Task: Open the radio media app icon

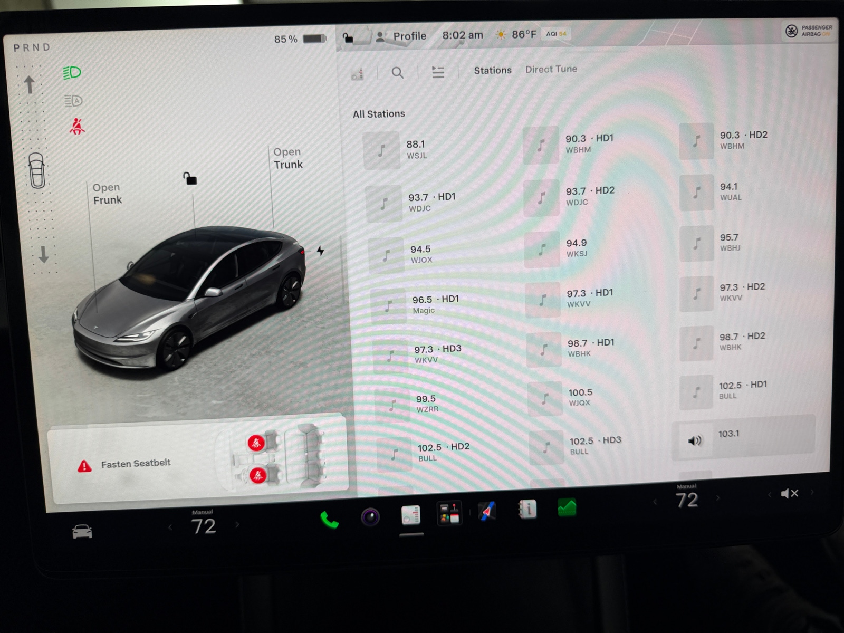Action: 410,515
